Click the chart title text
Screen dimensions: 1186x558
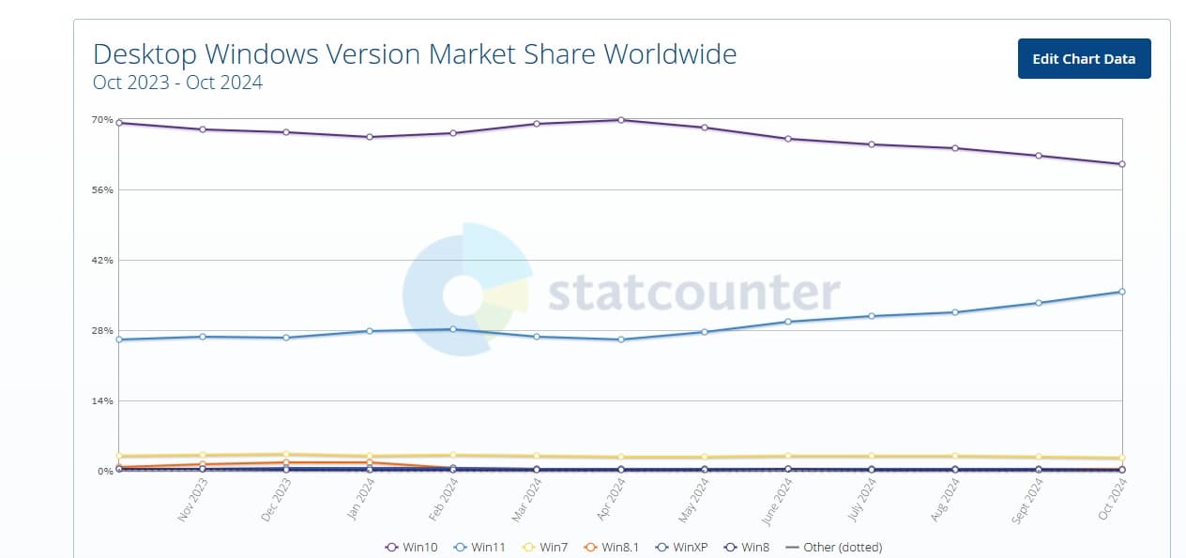pyautogui.click(x=415, y=53)
